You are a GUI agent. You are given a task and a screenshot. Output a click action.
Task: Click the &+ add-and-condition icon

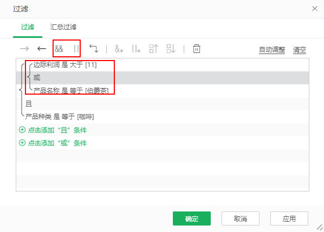click(x=119, y=49)
